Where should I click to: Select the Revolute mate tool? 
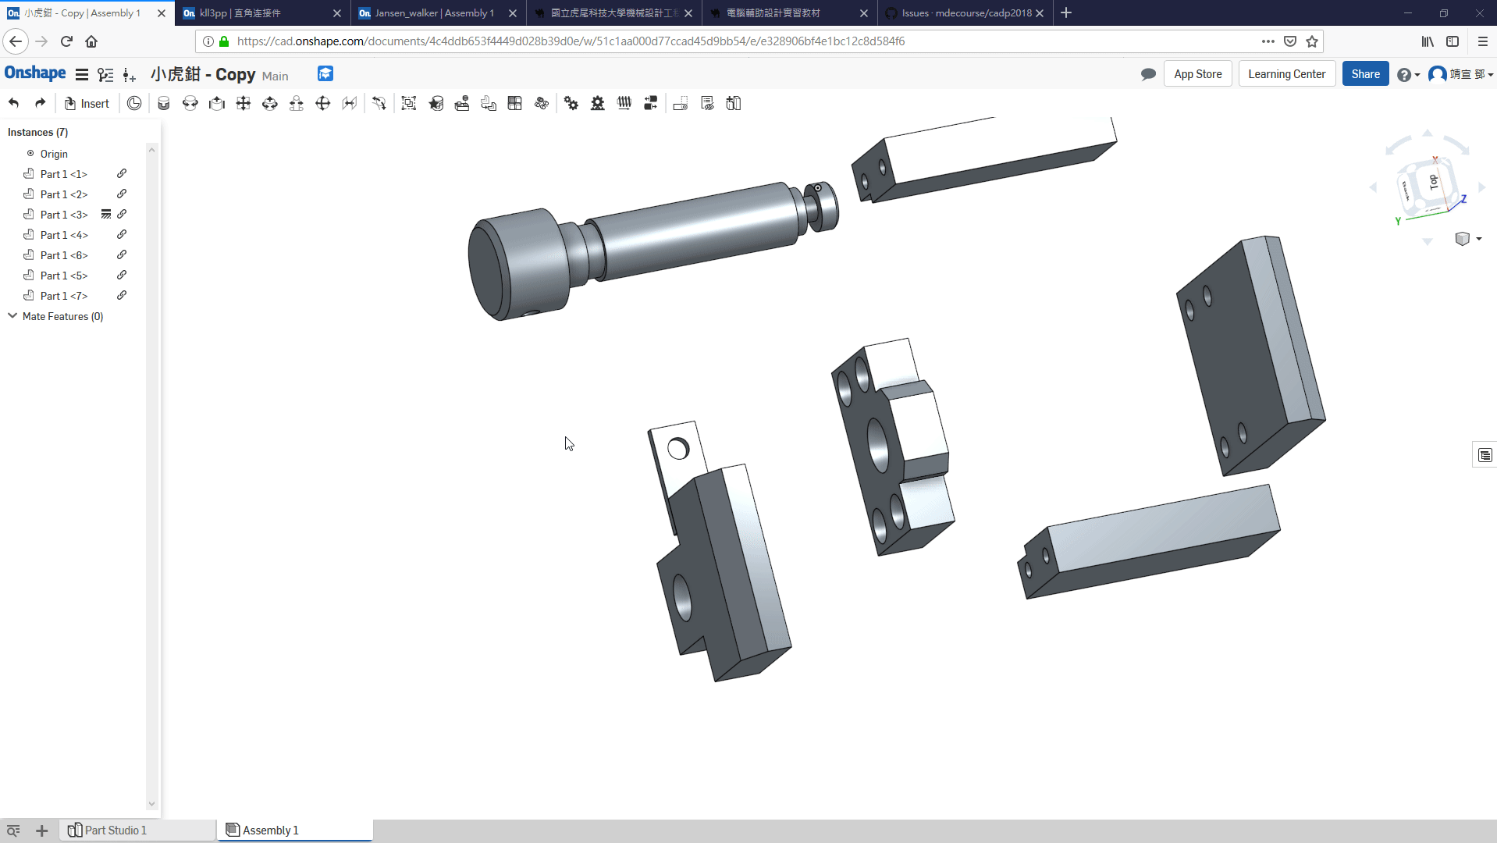point(190,103)
